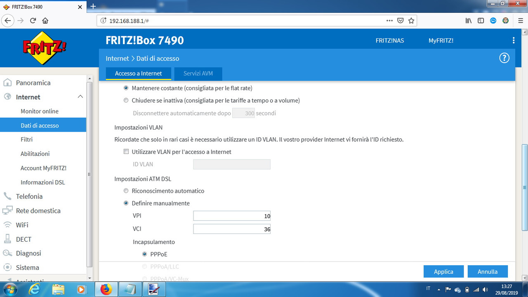Open FRITZ!NAS link in header
The width and height of the screenshot is (528, 297).
390,40
